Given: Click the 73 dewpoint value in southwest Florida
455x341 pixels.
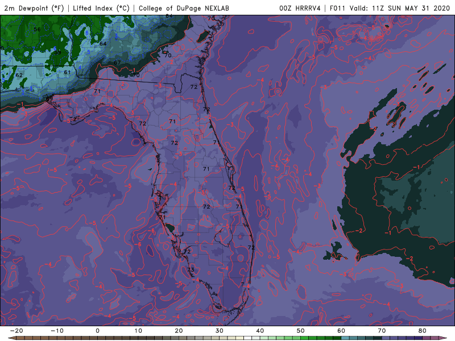Looking at the screenshot, I should point(191,269).
